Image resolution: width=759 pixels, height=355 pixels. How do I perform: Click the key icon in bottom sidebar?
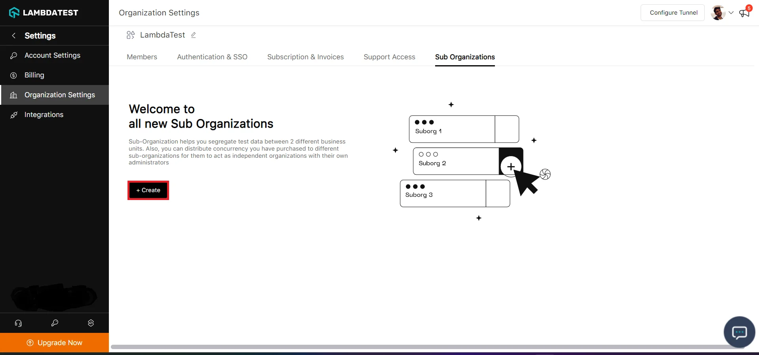(x=55, y=323)
